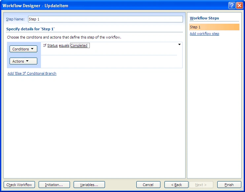Click the Check Workflow button
The height and width of the screenshot is (192, 245).
coord(19,185)
